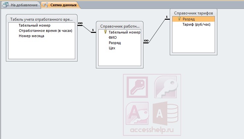Click the query icon on На добавление tab
Screen dimensions: 244x139
pos(6,5)
